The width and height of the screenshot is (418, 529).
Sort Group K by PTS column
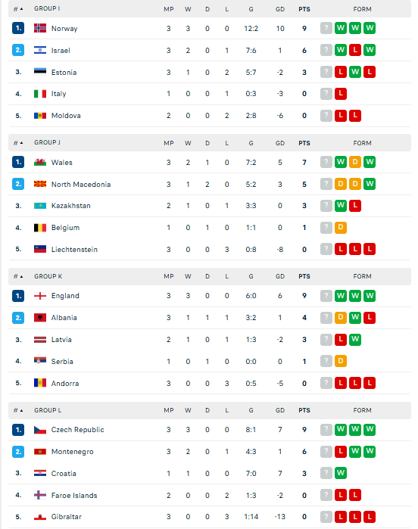[304, 276]
